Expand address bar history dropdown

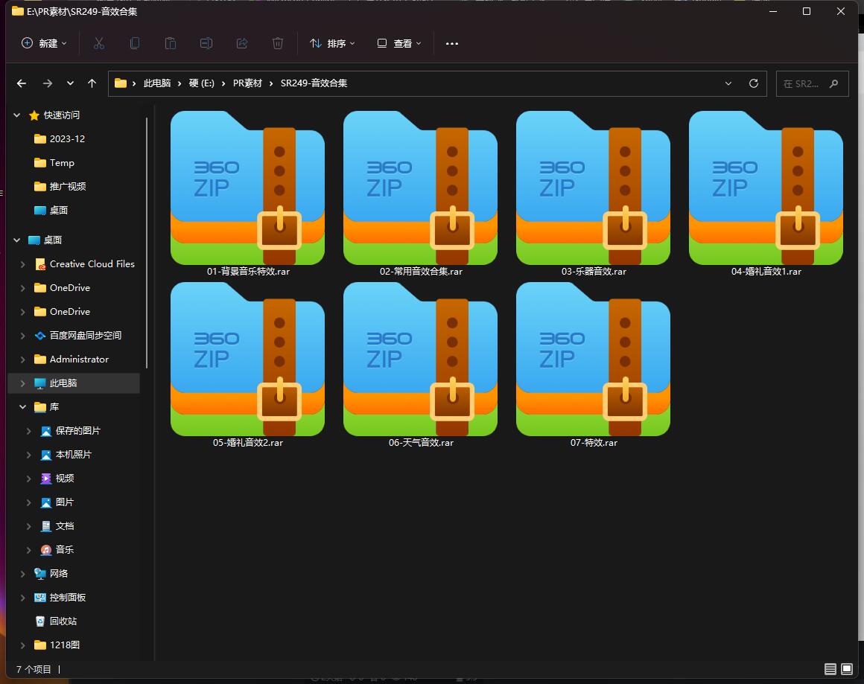click(728, 83)
